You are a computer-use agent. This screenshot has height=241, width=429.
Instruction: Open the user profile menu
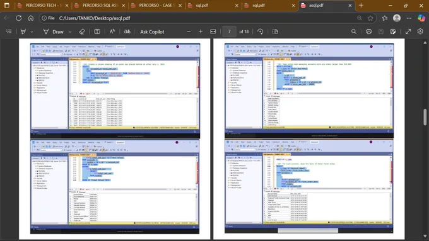[397, 18]
